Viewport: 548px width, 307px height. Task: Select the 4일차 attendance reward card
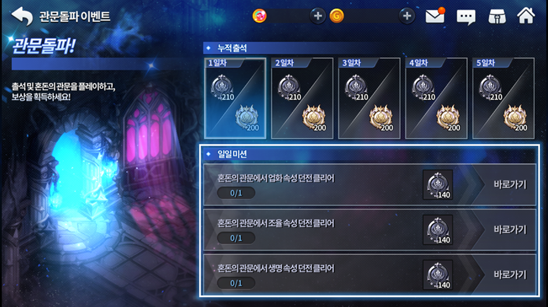coord(436,98)
